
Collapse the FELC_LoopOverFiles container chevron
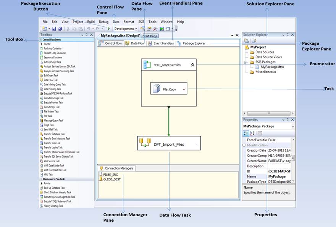[x=192, y=65]
